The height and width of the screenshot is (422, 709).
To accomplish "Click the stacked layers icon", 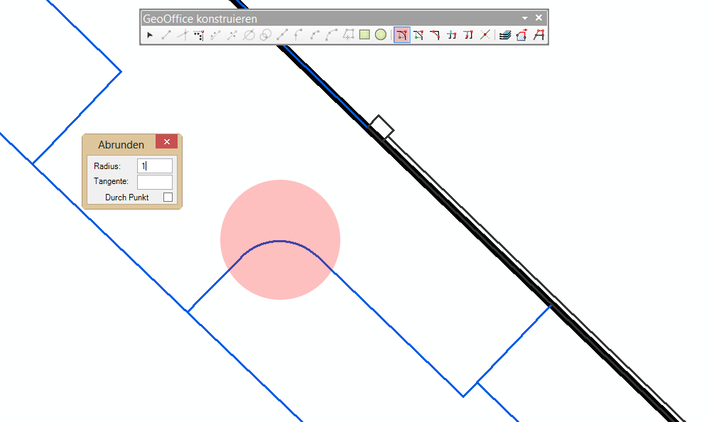I will [504, 35].
